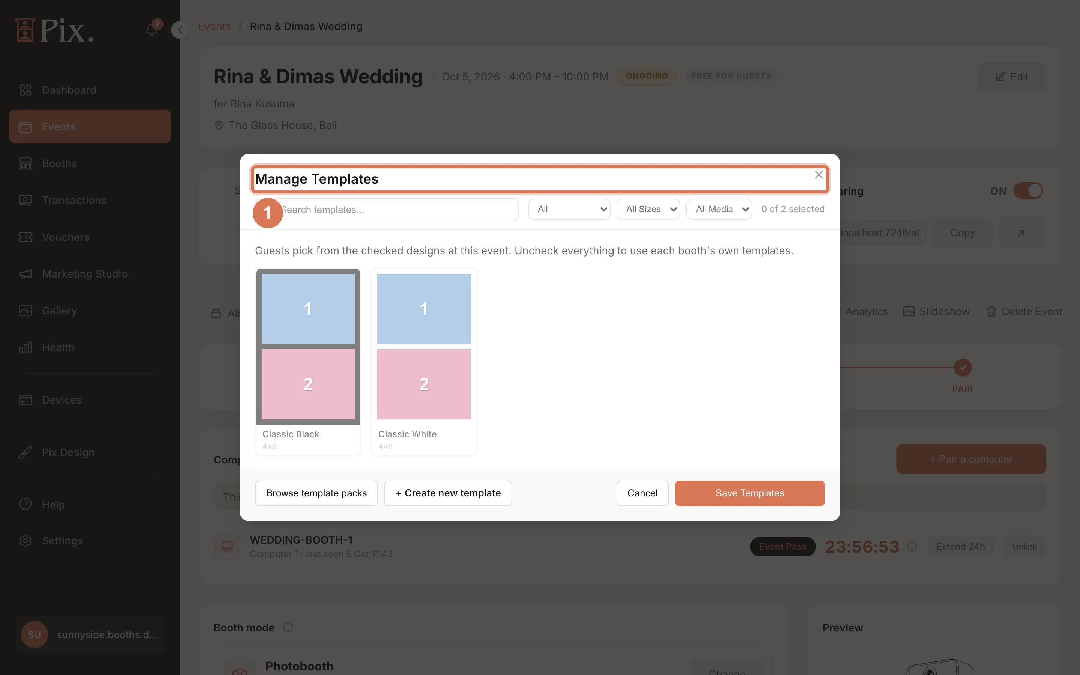Viewport: 1080px width, 675px height.
Task: Click the Edit event button
Action: (x=1012, y=77)
